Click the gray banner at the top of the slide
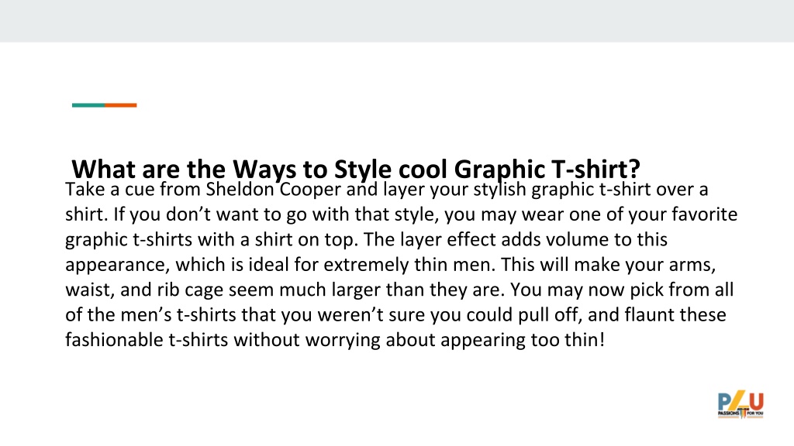 pos(397,21)
